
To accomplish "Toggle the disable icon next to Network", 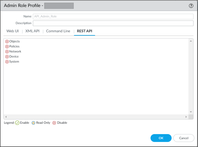I will [x=7, y=52].
